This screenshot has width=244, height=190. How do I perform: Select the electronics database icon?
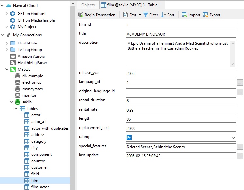coord(18,82)
